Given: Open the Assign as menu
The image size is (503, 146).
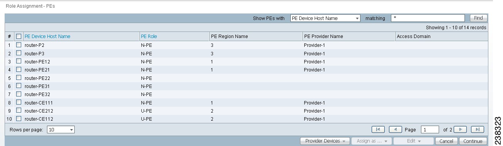Looking at the screenshot, I should point(372,141).
